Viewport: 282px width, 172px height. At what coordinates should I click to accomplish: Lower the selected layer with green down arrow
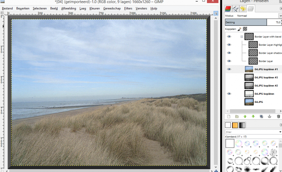pyautogui.click(x=253, y=117)
